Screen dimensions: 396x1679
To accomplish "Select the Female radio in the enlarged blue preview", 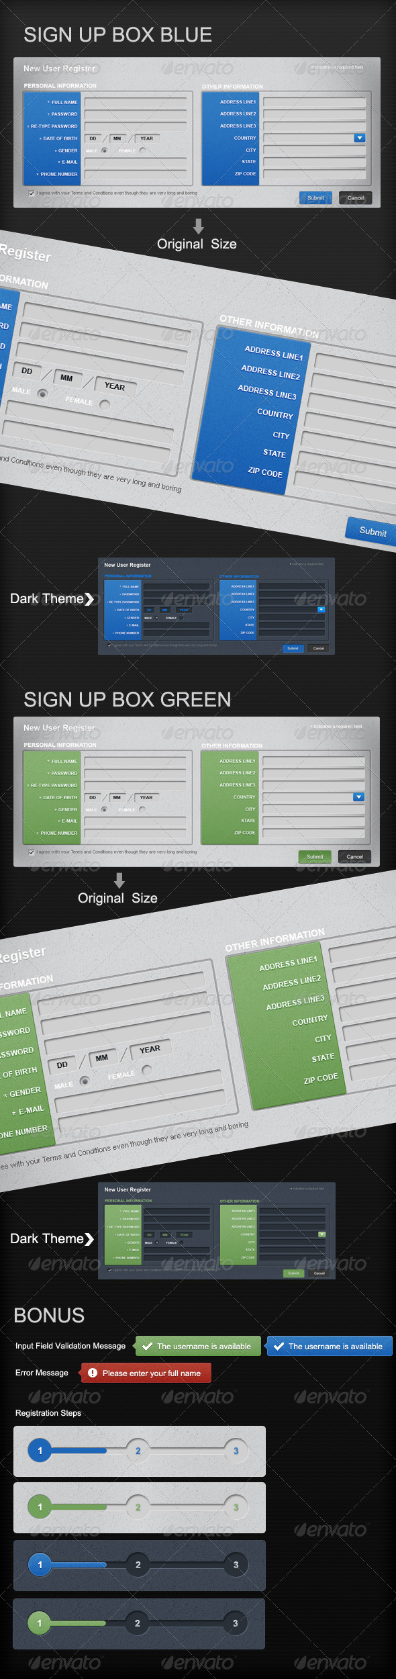I will [105, 404].
